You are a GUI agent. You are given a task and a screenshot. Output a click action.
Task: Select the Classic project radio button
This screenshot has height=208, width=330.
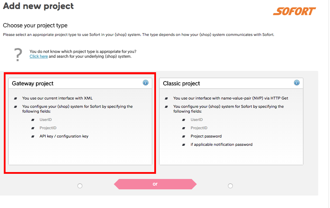[230, 186]
